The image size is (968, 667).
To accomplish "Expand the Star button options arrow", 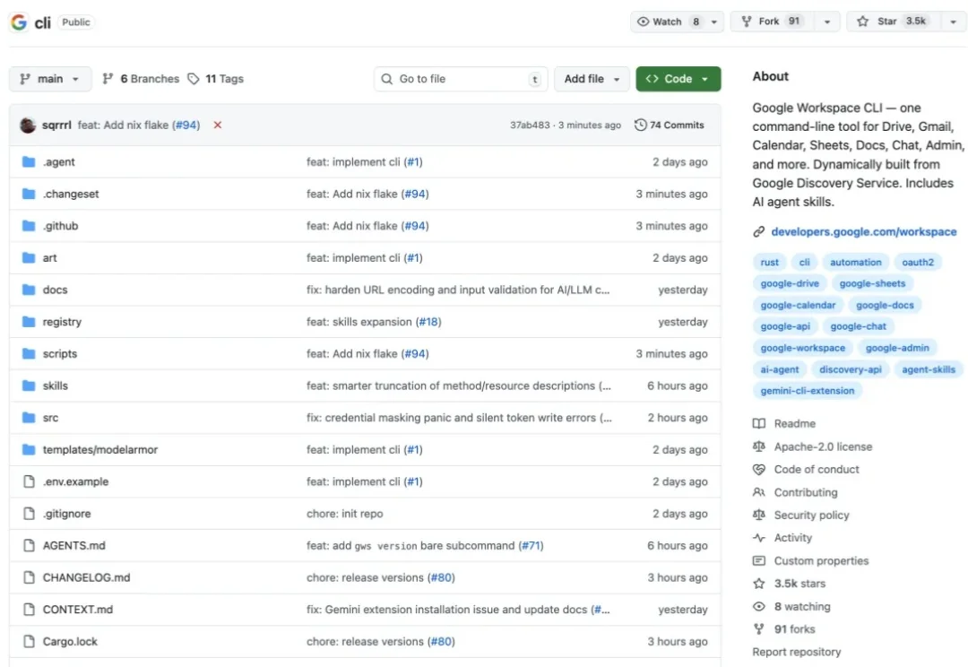I will pos(953,22).
